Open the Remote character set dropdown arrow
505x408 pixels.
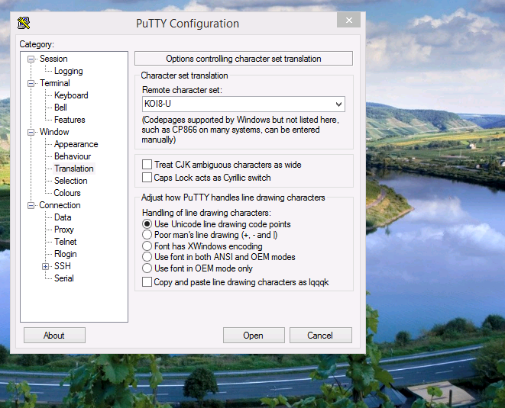pos(338,104)
